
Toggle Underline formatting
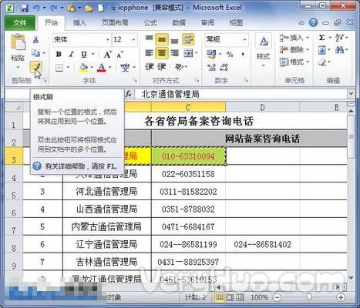pos(84,54)
